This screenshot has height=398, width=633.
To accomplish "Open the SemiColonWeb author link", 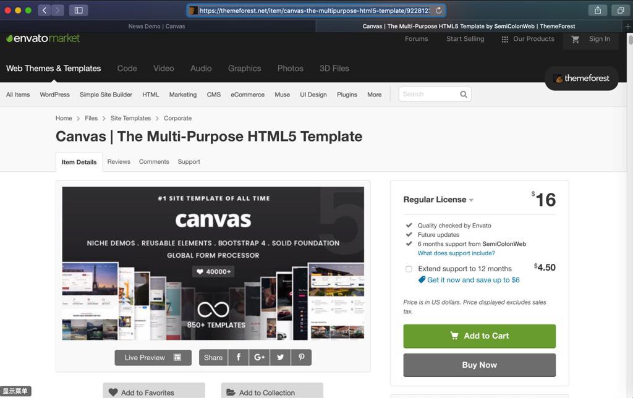I will [x=504, y=243].
